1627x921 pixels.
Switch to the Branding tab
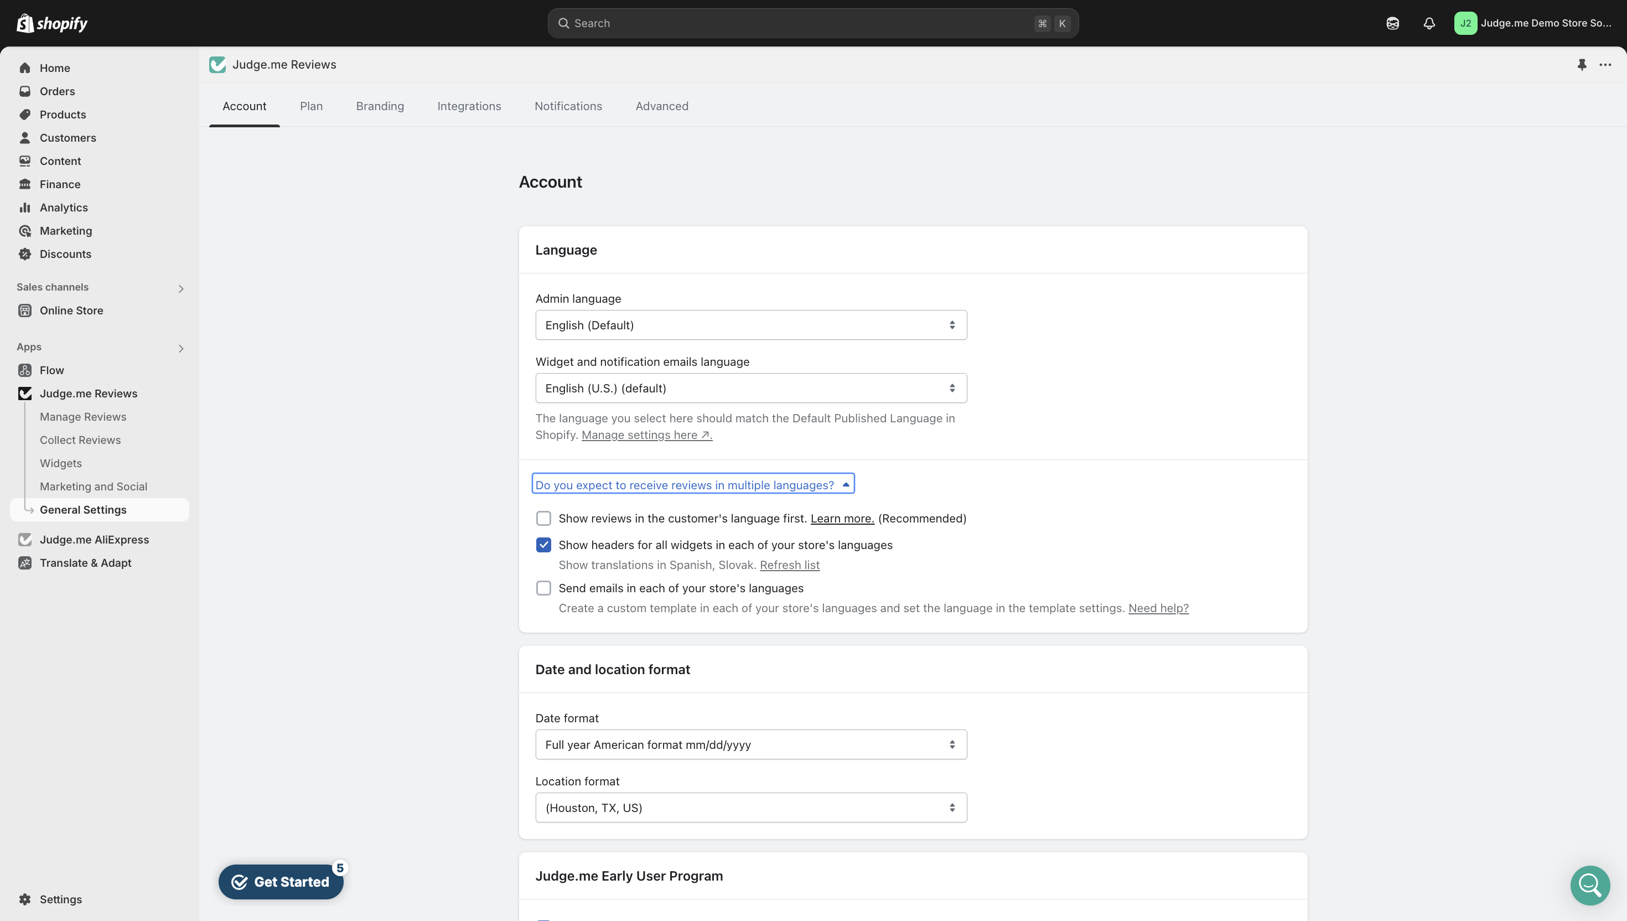(380, 106)
